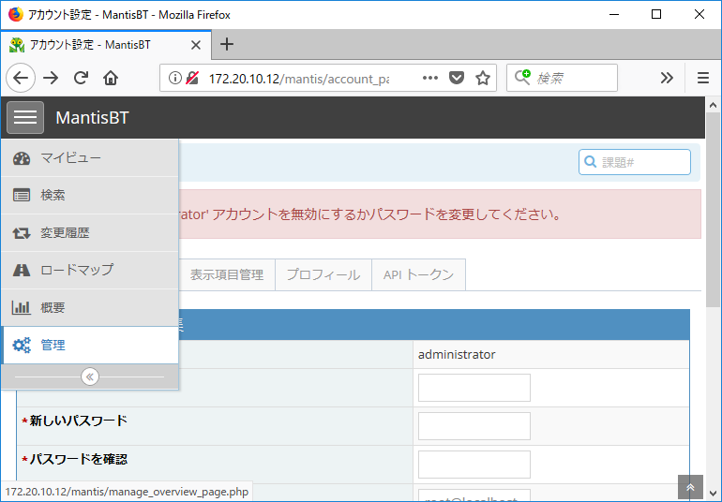Focus the 課題# search field

[x=635, y=162]
